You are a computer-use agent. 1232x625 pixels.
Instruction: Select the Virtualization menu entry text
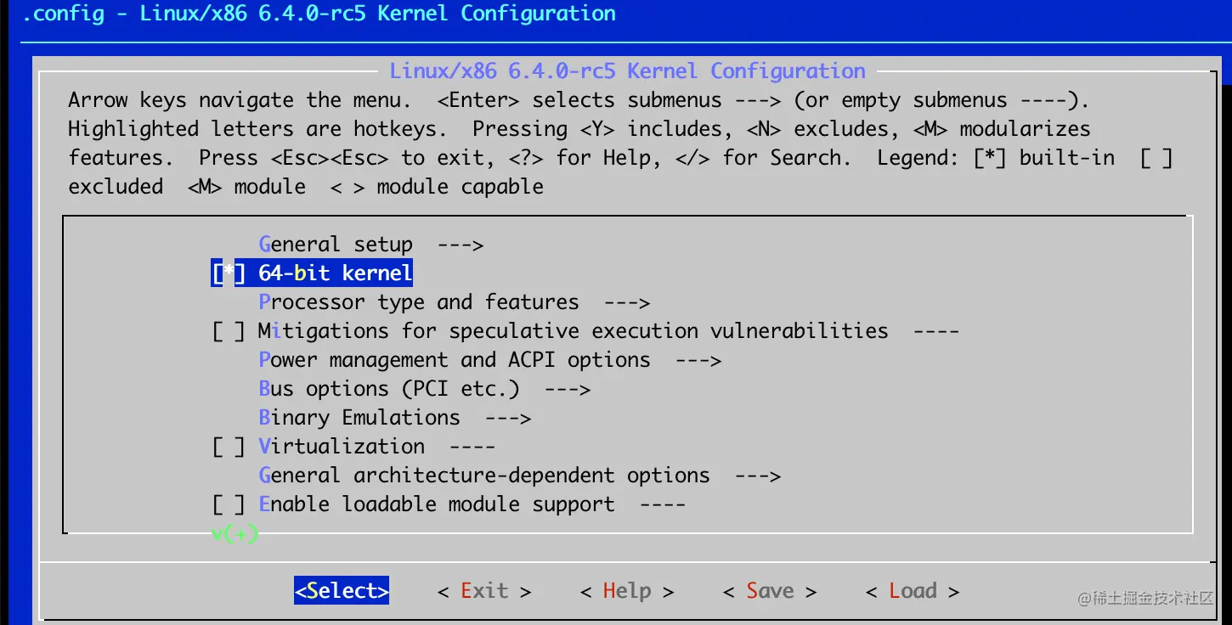point(342,447)
